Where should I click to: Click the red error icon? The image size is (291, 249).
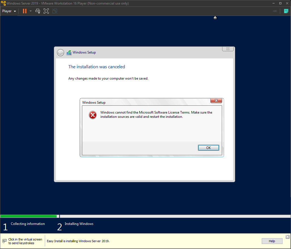(93, 115)
